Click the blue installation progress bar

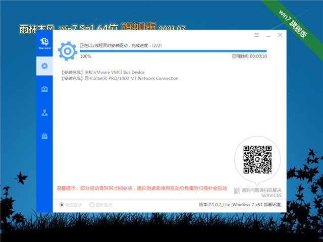173,51
